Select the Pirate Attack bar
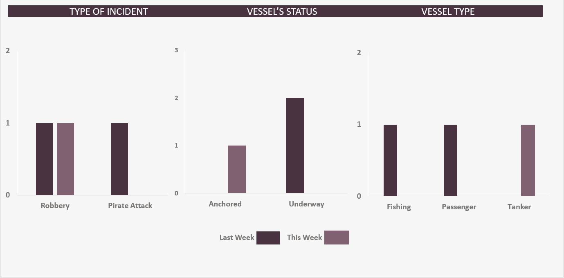This screenshot has height=278, width=564. (x=119, y=159)
